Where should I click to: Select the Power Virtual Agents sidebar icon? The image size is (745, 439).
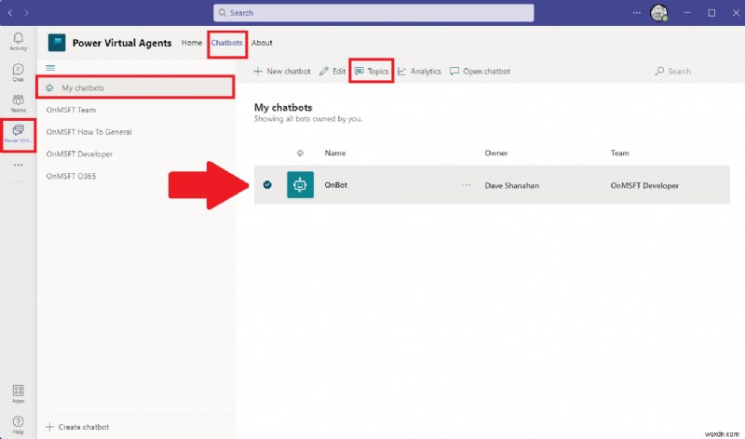pyautogui.click(x=18, y=134)
